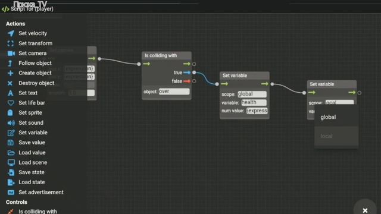Click the Set velocity paper-plane icon
This screenshot has width=381, height=214.
pos(11,33)
